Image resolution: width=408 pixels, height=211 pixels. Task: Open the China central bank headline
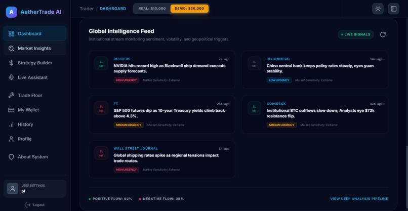[320, 68]
